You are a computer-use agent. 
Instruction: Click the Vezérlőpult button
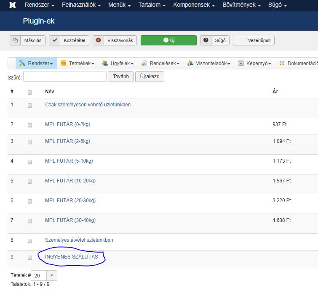tap(254, 40)
